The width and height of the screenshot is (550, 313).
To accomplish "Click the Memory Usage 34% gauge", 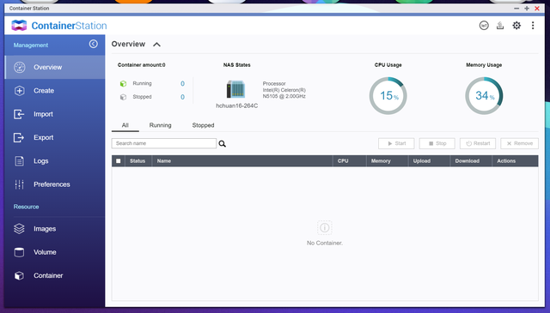I will point(484,95).
